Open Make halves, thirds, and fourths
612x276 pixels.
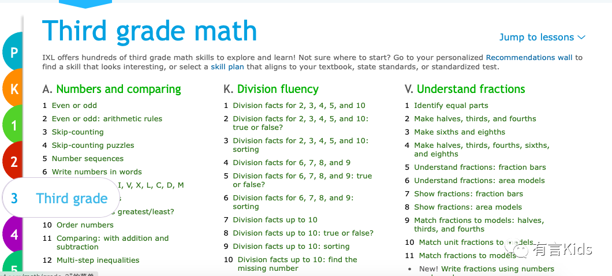pos(475,119)
